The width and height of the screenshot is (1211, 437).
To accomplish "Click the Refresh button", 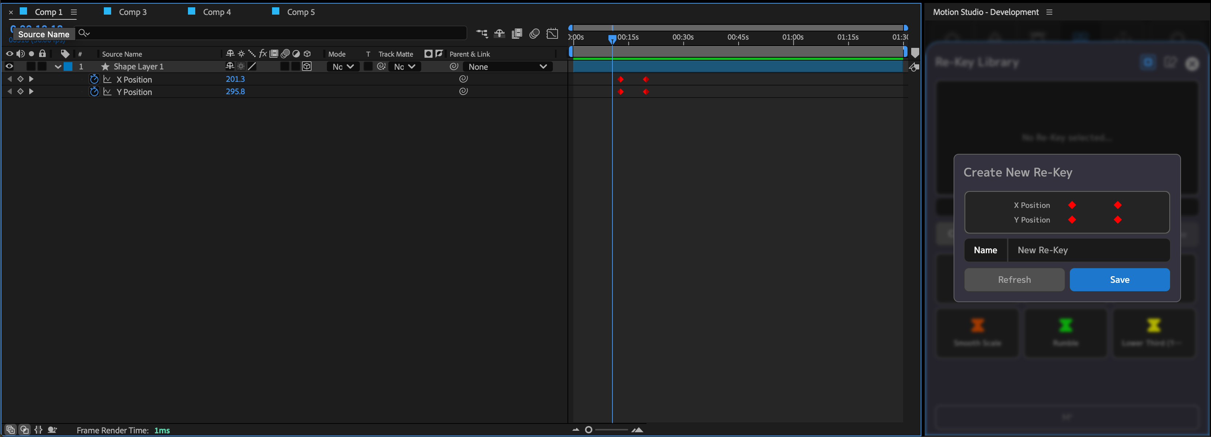I will click(1014, 280).
